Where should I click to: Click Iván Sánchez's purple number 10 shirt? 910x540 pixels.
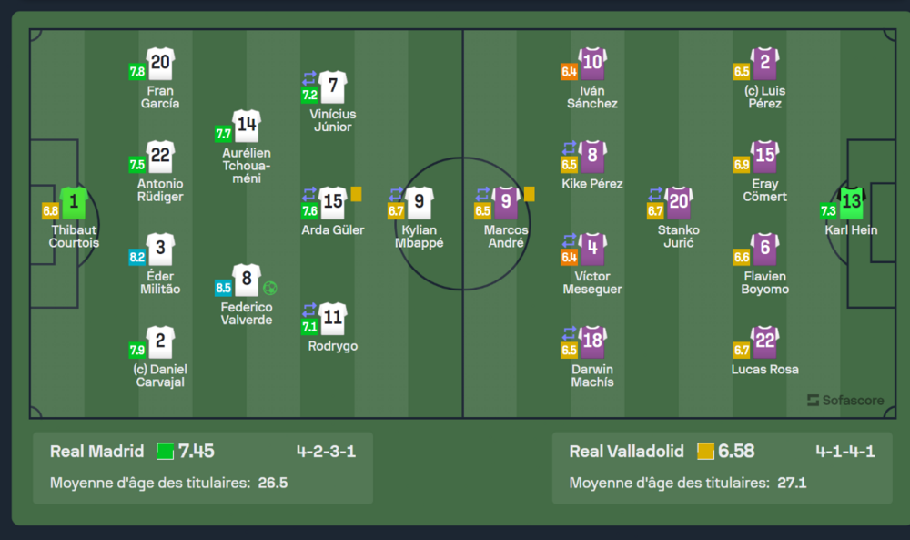pos(592,63)
